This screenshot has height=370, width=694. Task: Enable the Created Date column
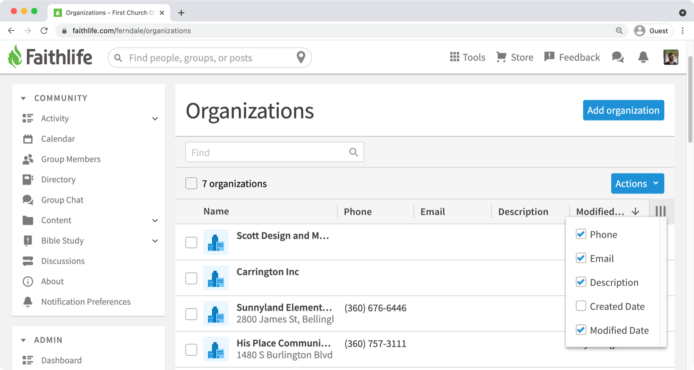[581, 306]
